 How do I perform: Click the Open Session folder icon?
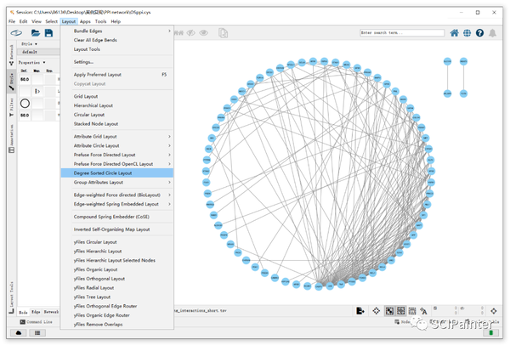coord(36,33)
